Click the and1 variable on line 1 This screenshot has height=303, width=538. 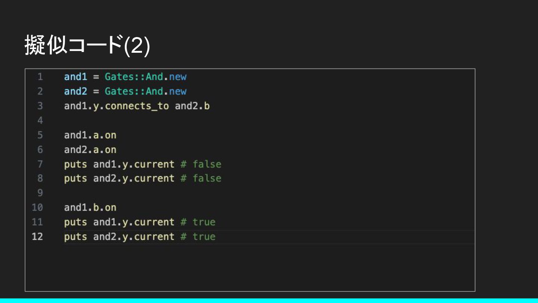pos(75,77)
